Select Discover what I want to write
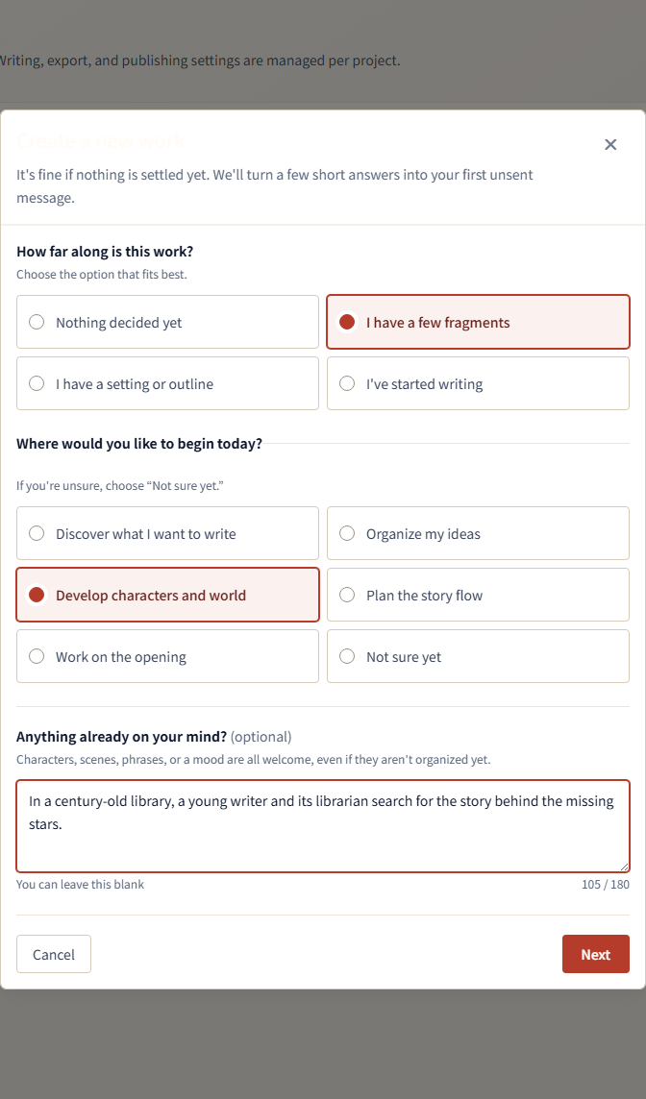Image resolution: width=646 pixels, height=1099 pixels. click(x=167, y=533)
